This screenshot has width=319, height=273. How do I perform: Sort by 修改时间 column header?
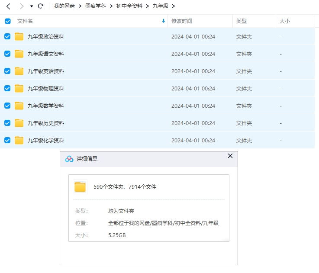pos(182,21)
